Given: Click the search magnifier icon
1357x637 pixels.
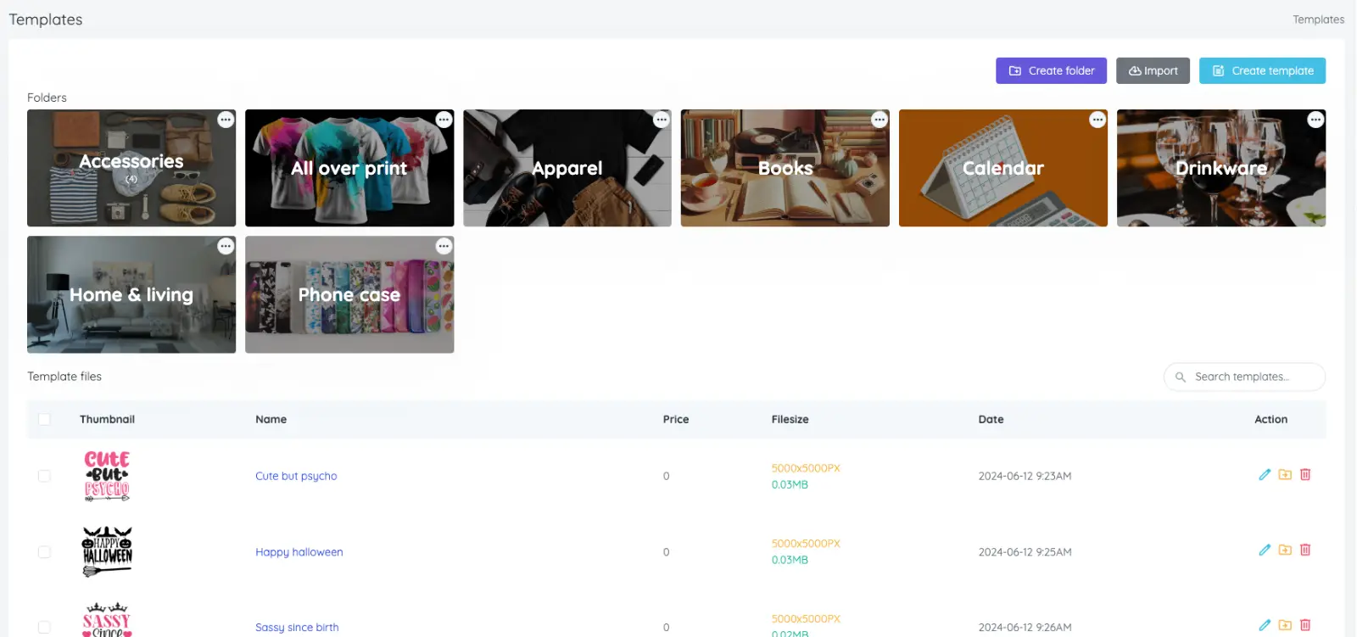Looking at the screenshot, I should point(1181,377).
